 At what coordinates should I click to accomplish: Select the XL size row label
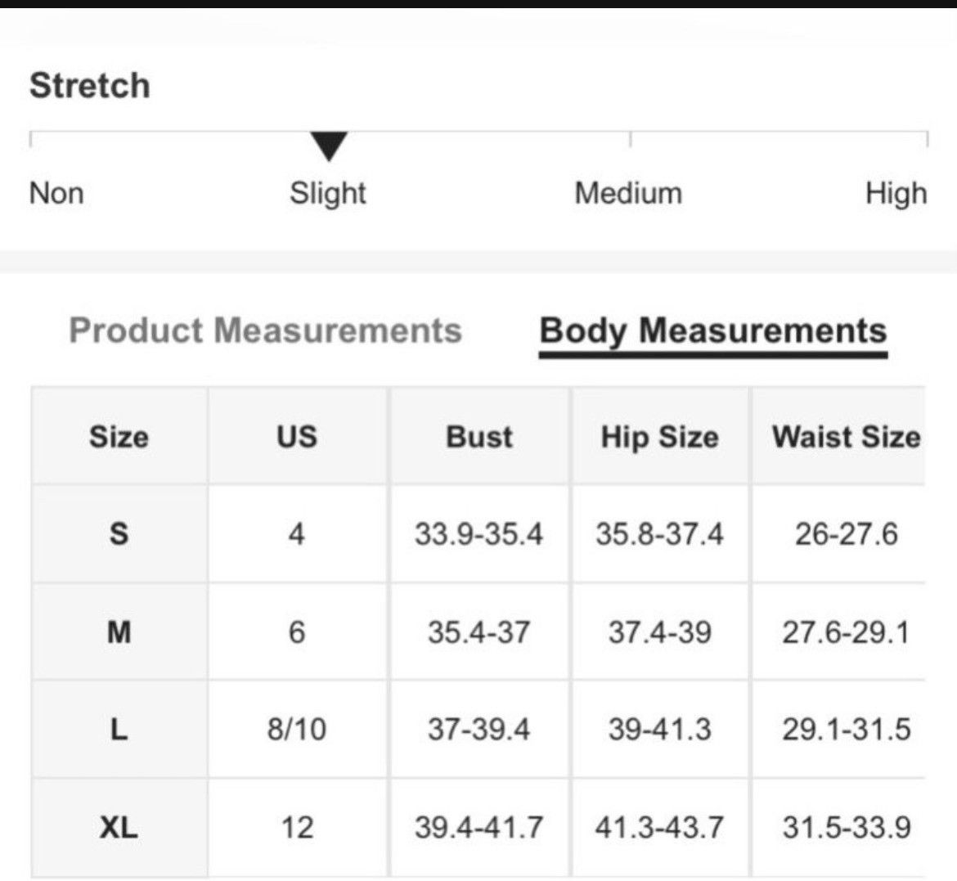click(119, 827)
